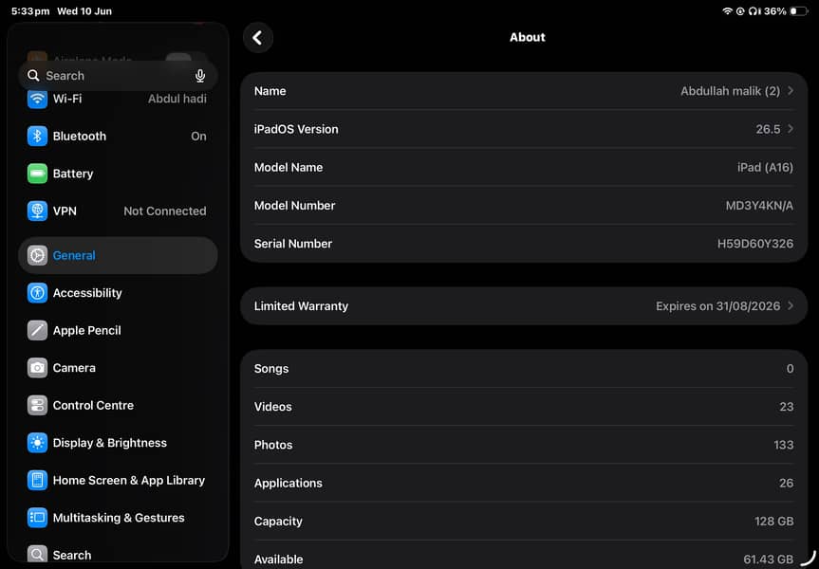Screen dimensions: 819x569
Task: Tap the Wi-Fi status bar indicator
Action: [727, 11]
